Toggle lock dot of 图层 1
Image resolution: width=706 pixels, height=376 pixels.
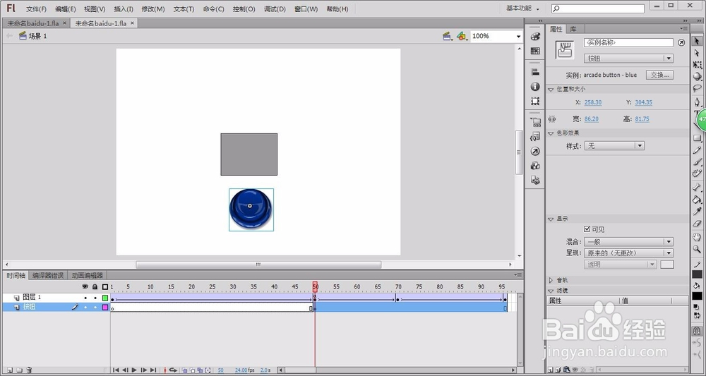pos(95,298)
